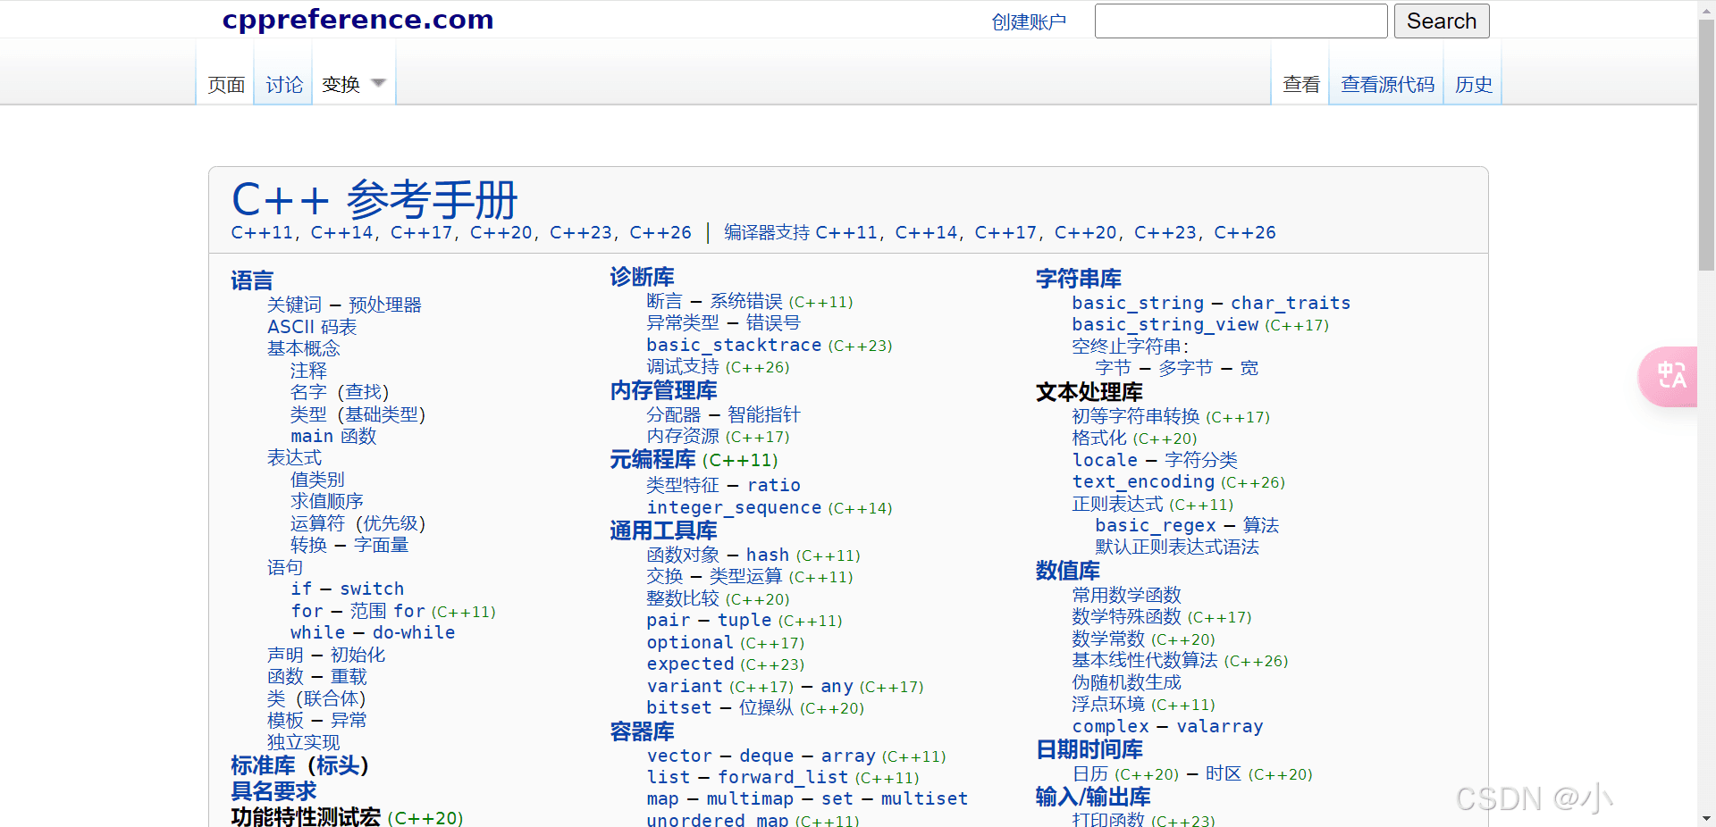Screen dimensions: 1716x827
Task: Open the text_encoding link
Action: 1143,481
